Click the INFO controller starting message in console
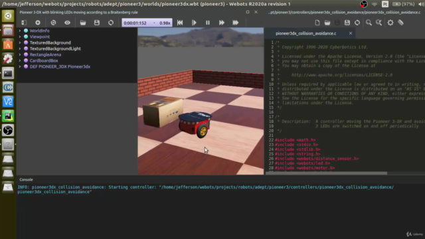 [206, 189]
